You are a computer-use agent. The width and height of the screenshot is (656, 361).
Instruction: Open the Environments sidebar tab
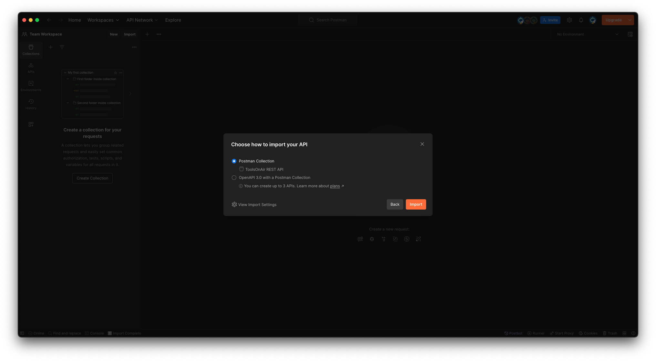click(31, 86)
